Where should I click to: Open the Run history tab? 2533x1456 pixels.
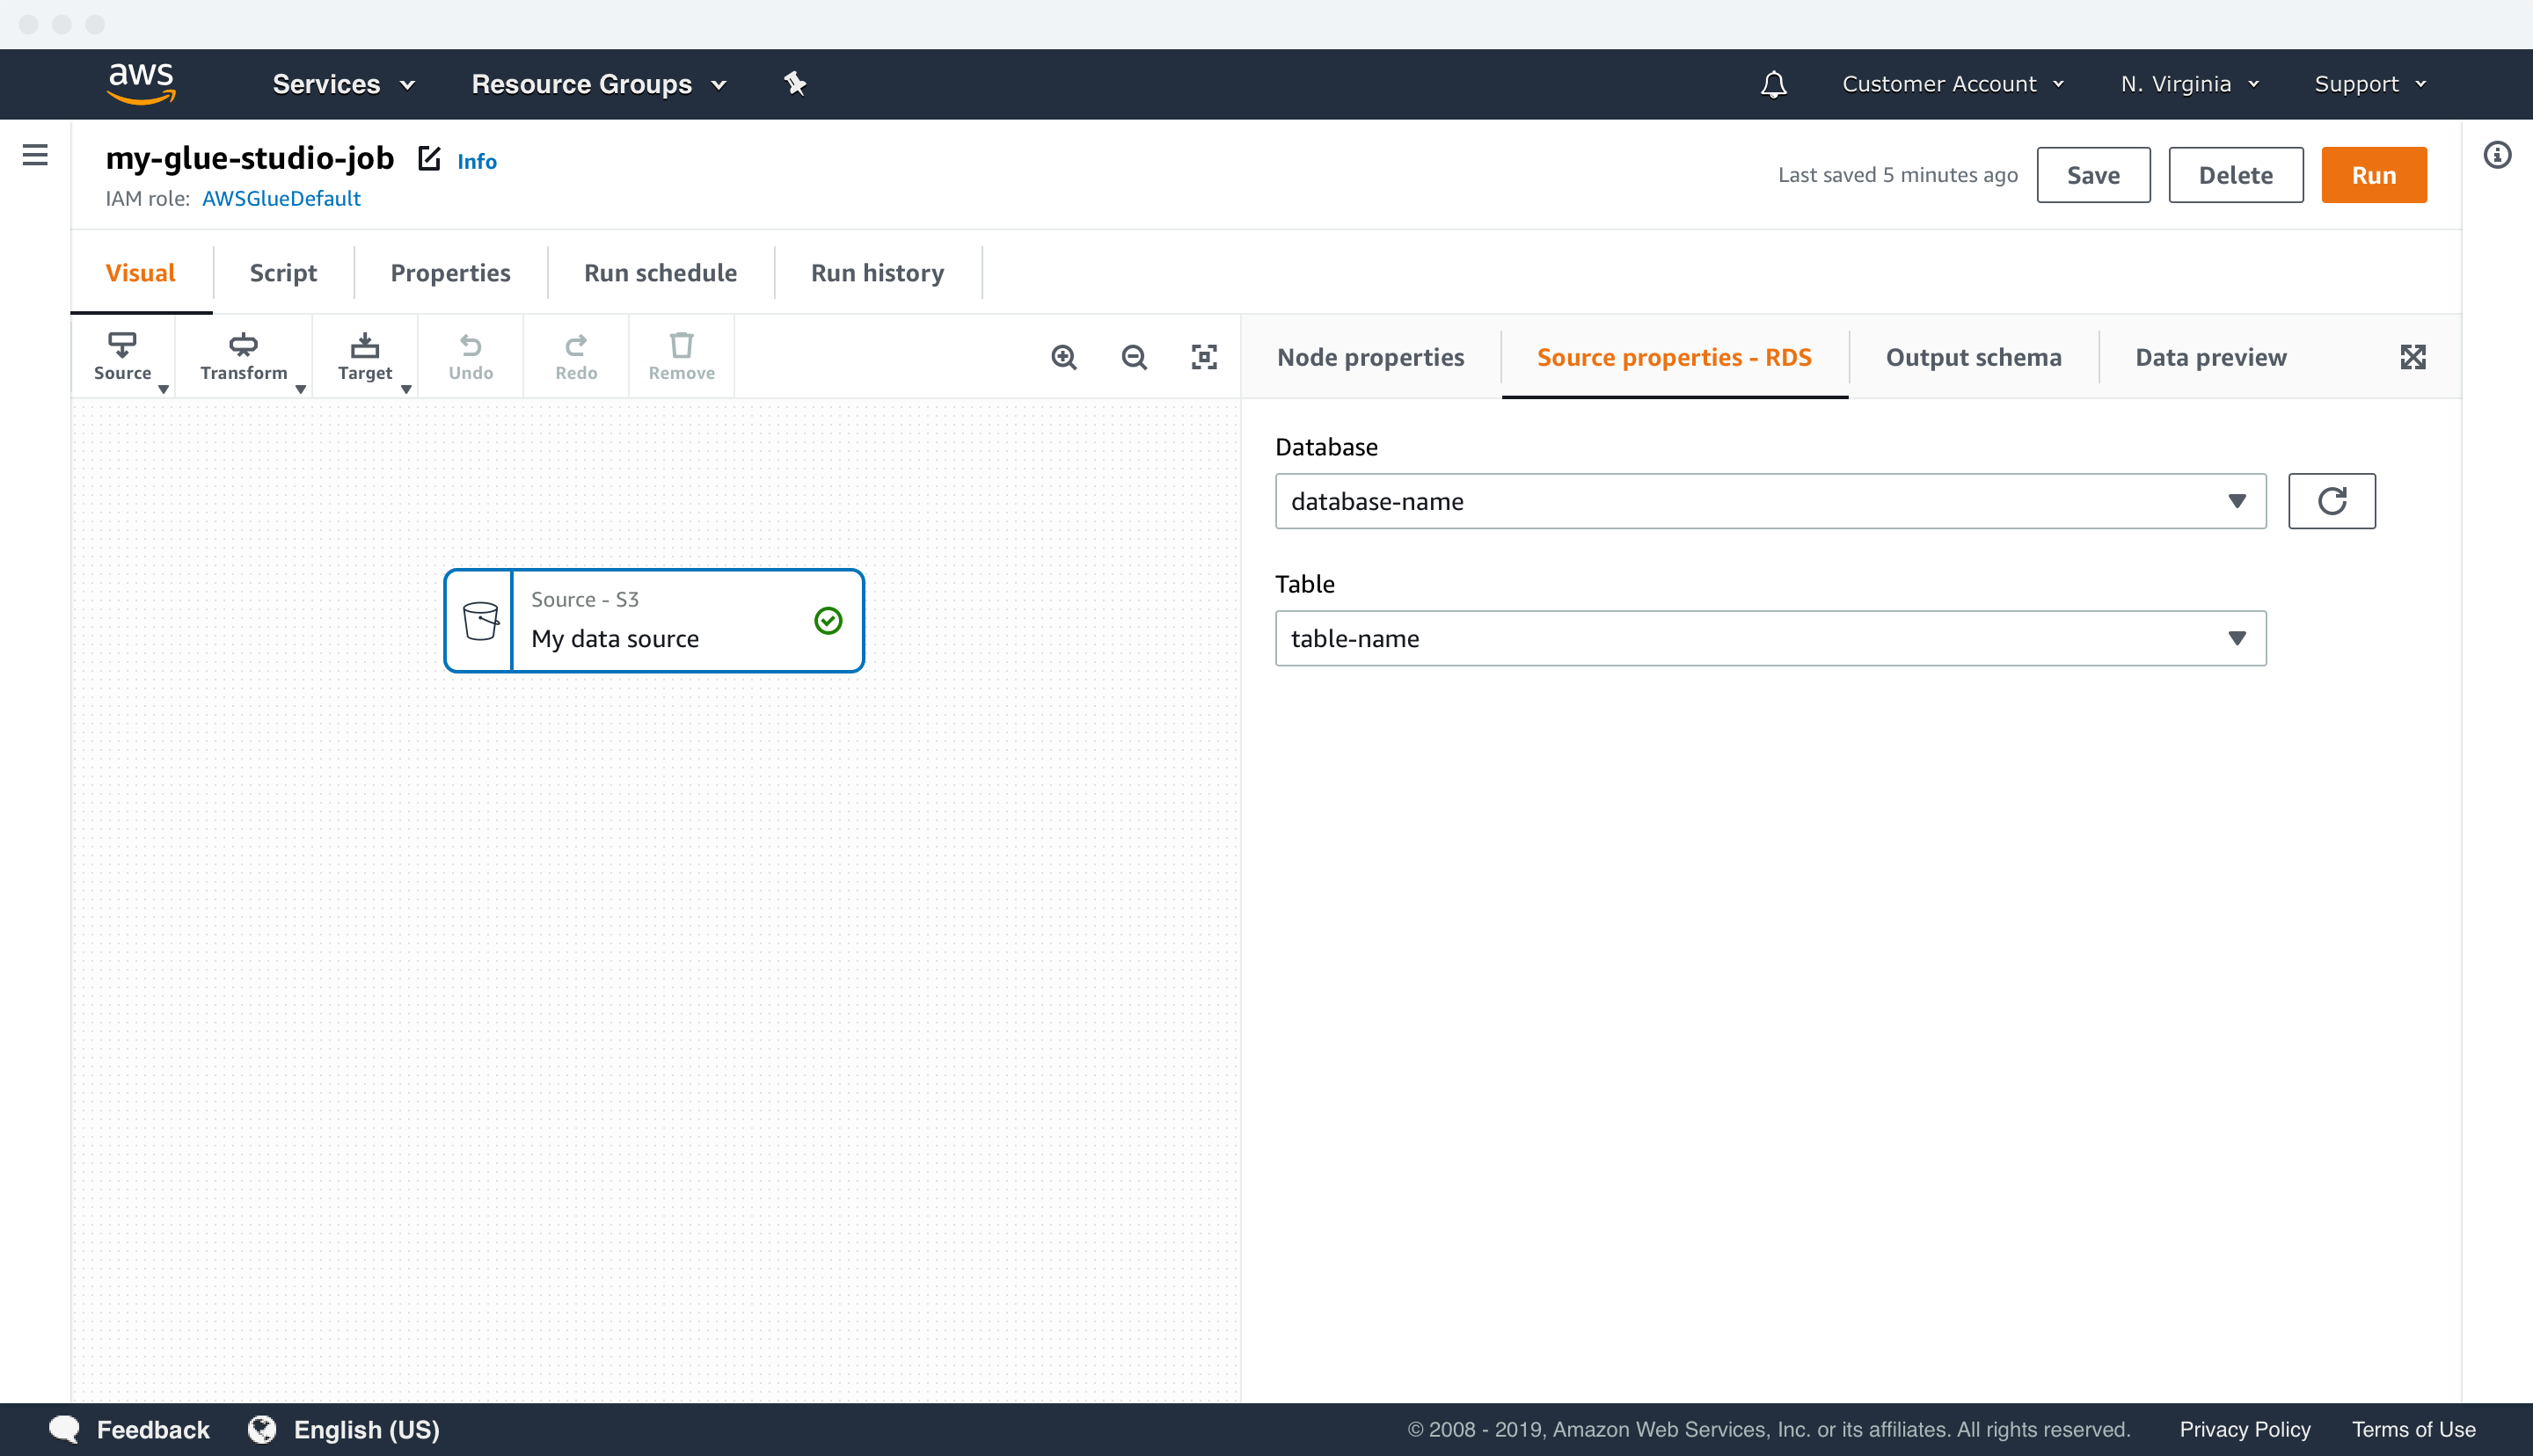(x=877, y=273)
